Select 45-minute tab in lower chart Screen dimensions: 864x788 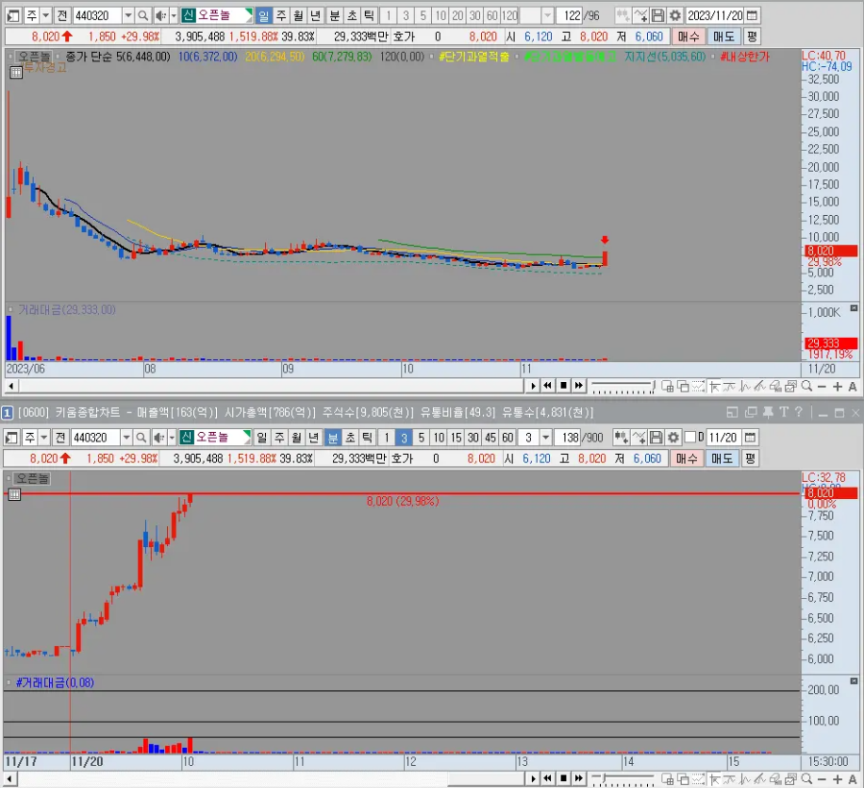[x=491, y=438]
